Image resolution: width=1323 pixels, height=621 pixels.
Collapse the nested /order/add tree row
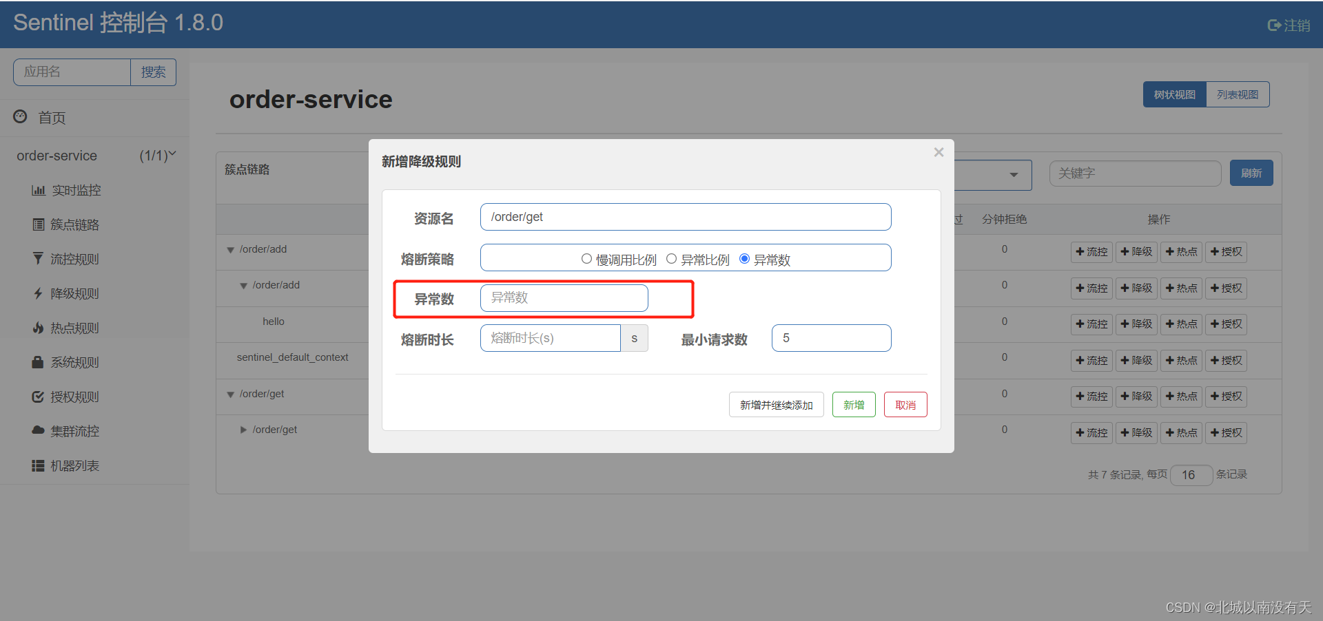243,286
